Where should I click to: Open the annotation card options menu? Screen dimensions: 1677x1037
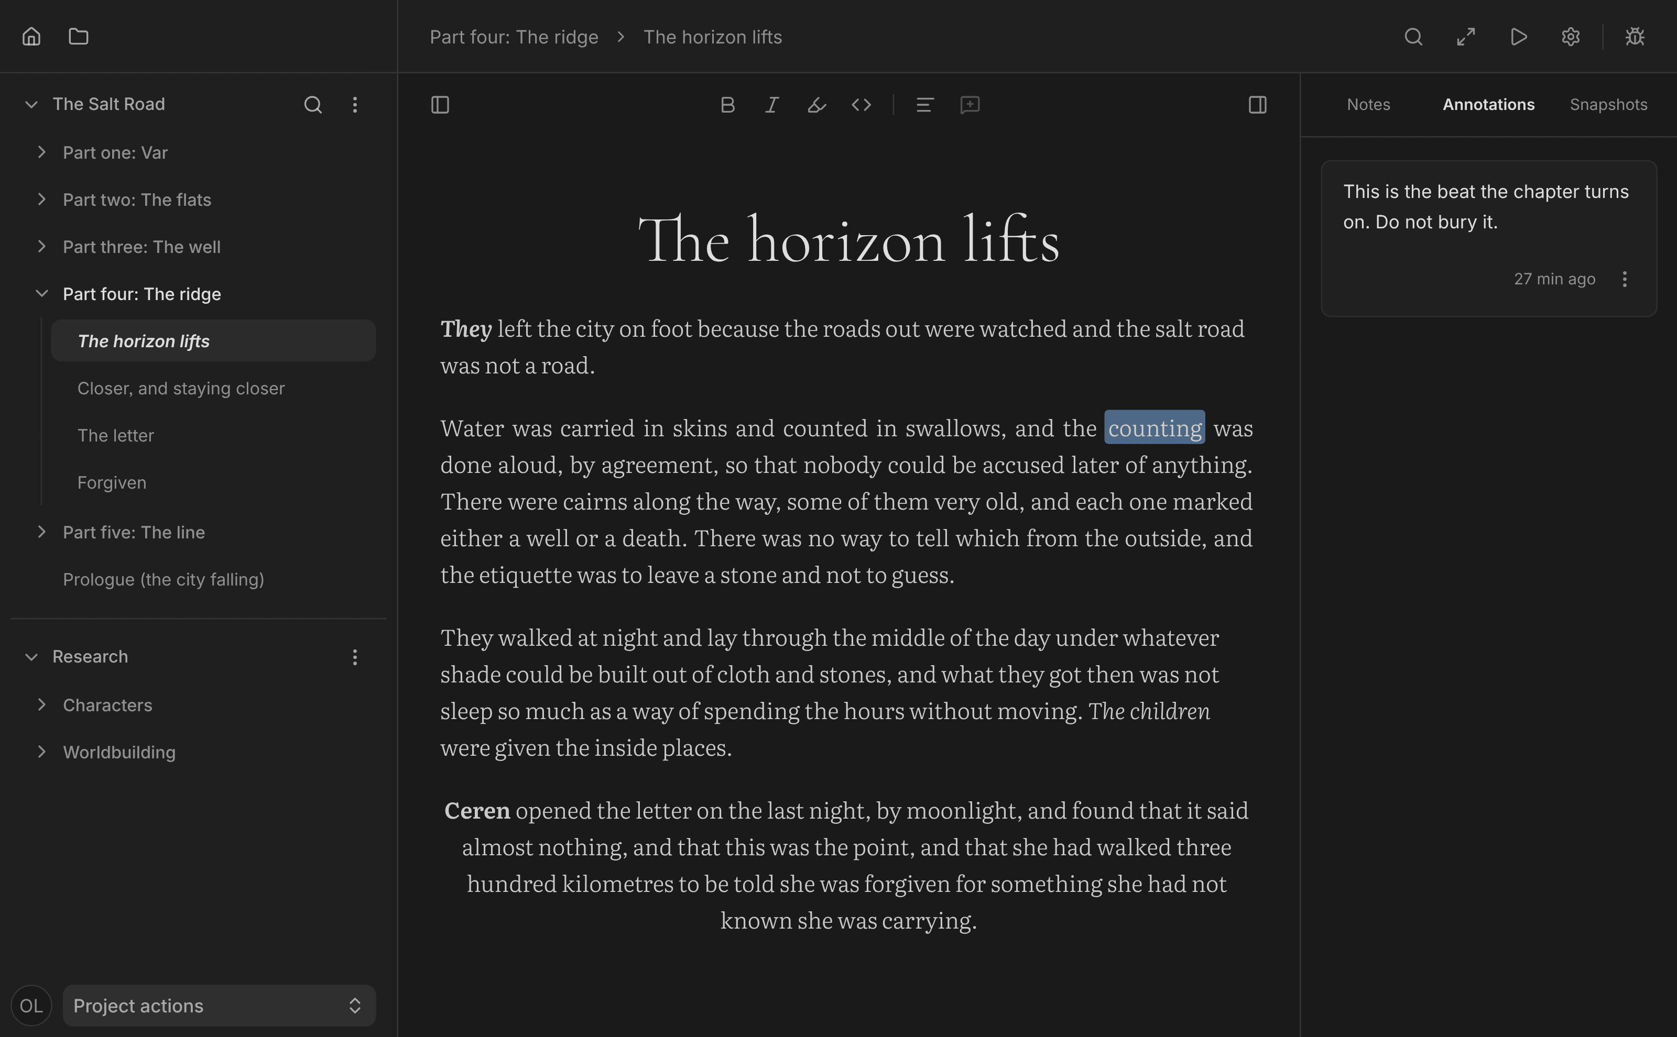point(1624,279)
